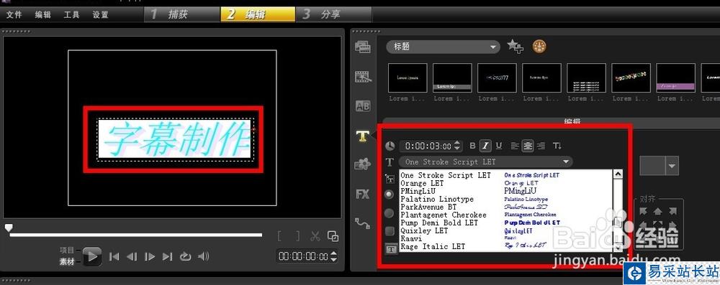Play the clip with the Play button
This screenshot has width=720, height=285.
(92, 256)
